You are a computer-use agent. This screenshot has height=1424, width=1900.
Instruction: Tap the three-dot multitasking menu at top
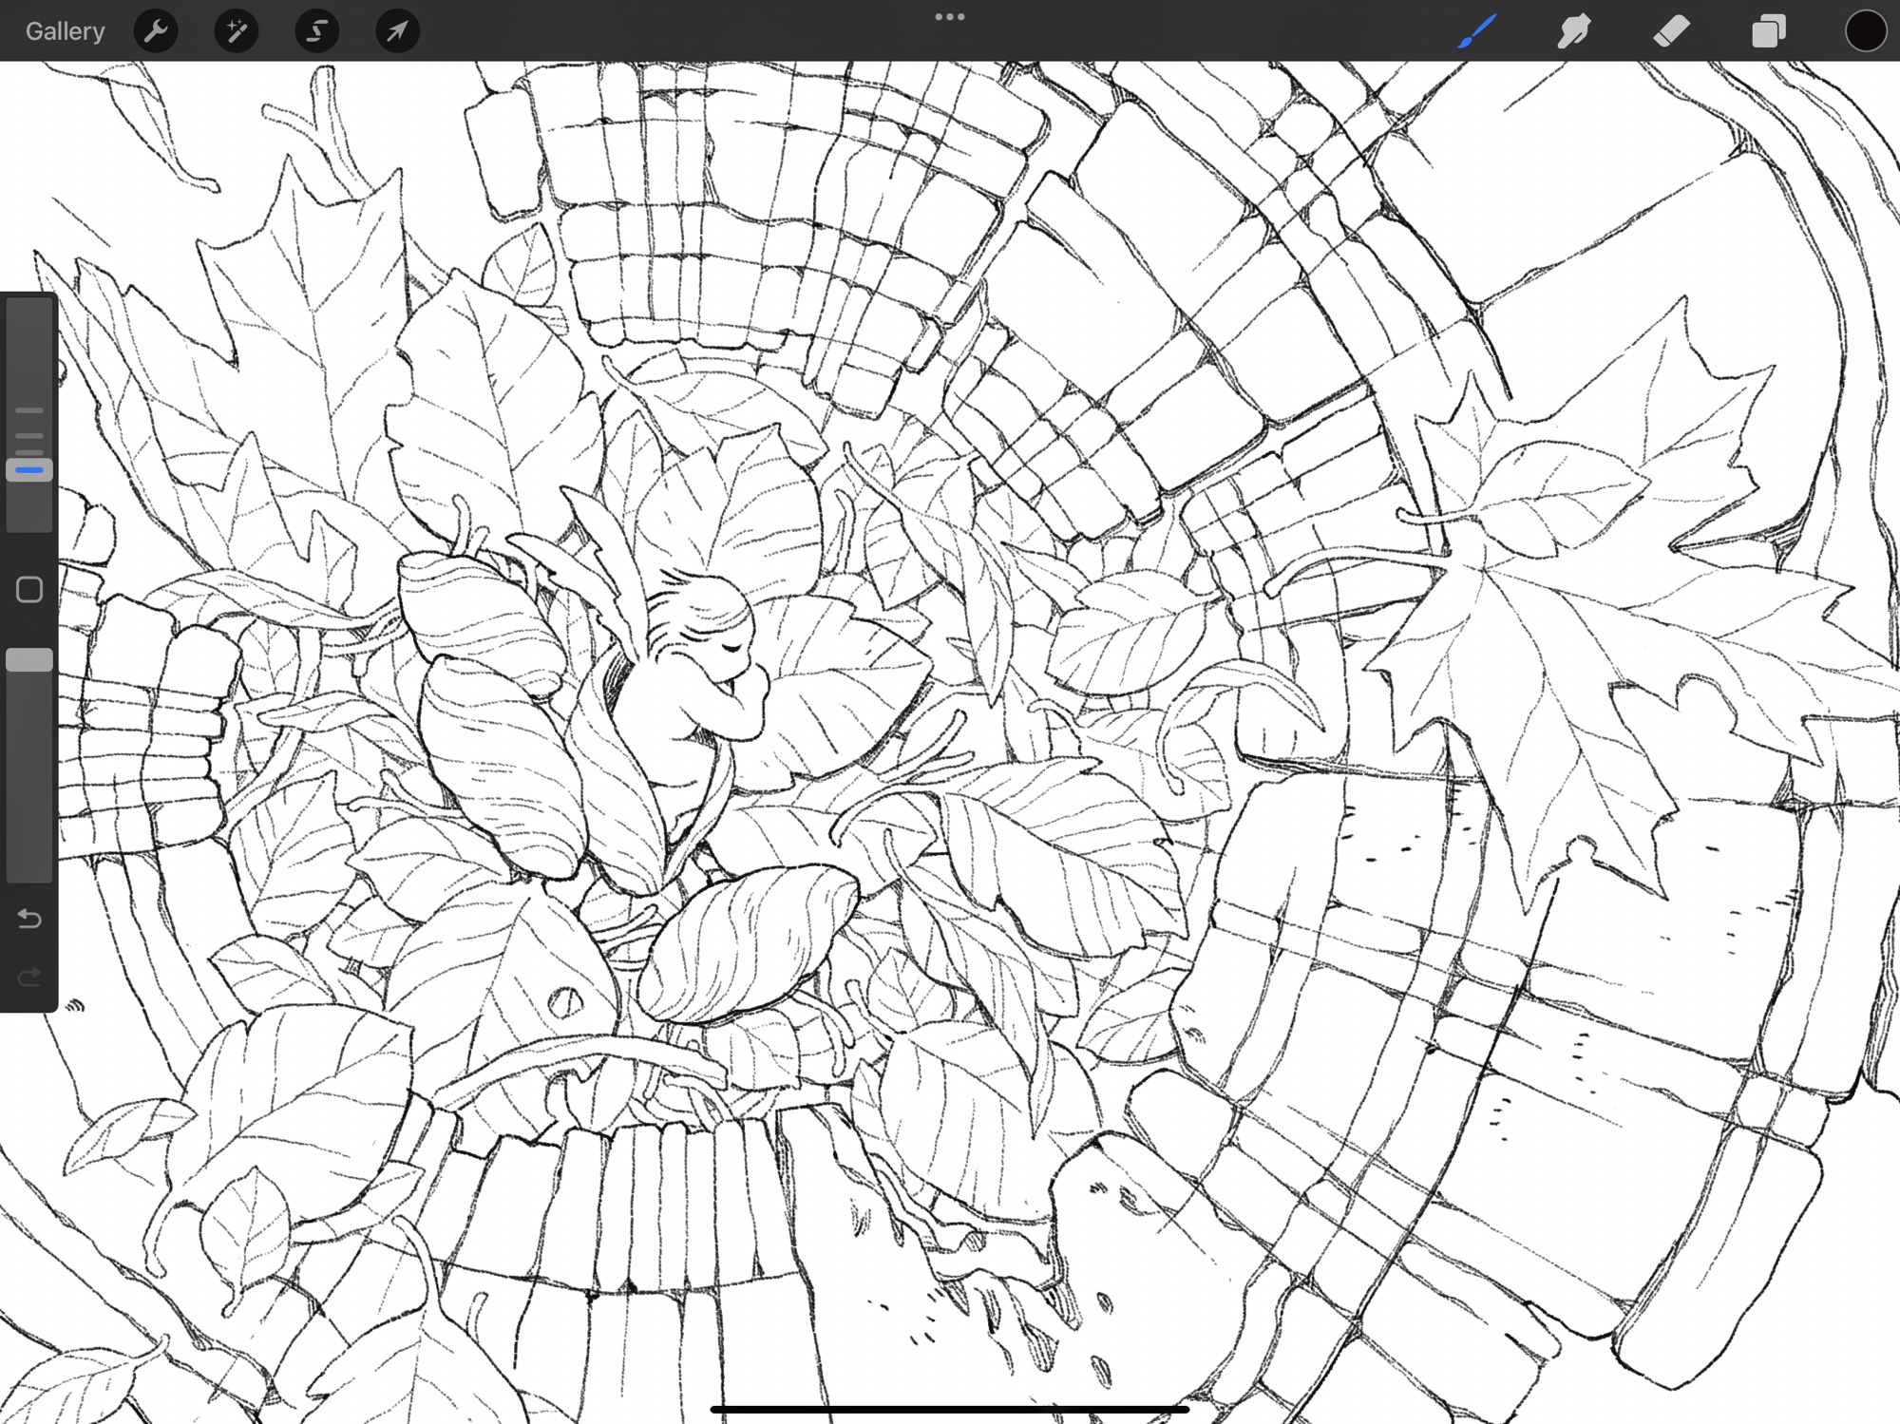click(949, 17)
